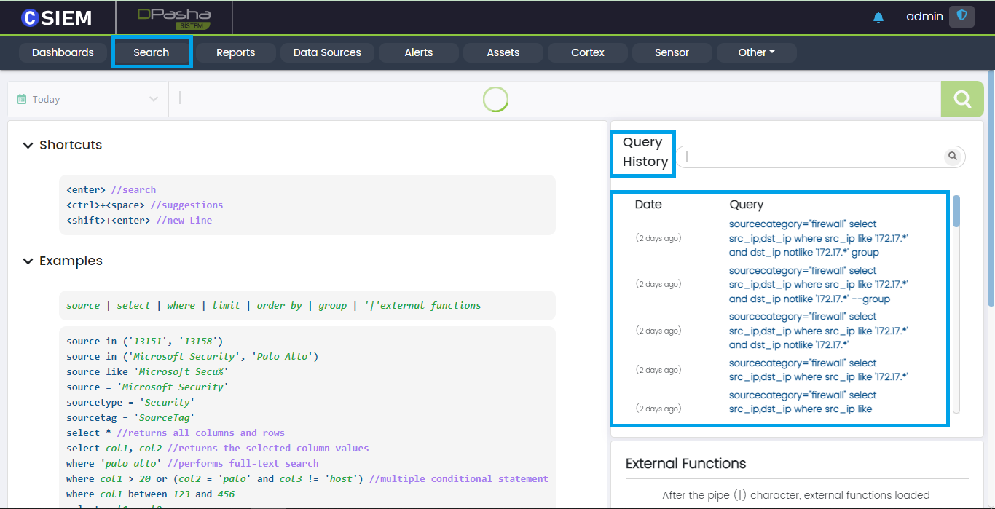Viewport: 995px width, 509px height.
Task: Switch to the Reports tab
Action: pos(235,52)
